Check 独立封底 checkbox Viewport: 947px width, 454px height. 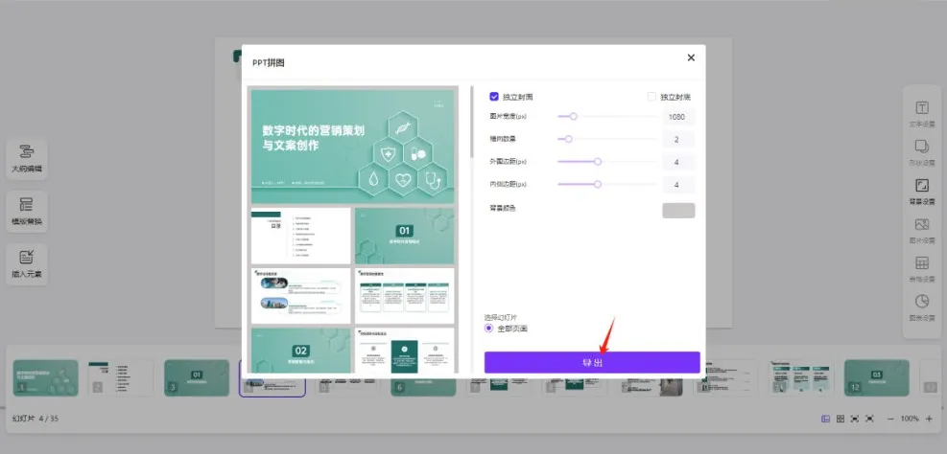click(x=651, y=97)
